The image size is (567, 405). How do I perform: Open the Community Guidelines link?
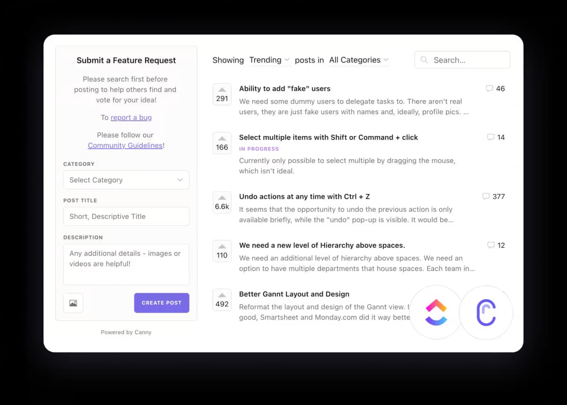click(125, 145)
